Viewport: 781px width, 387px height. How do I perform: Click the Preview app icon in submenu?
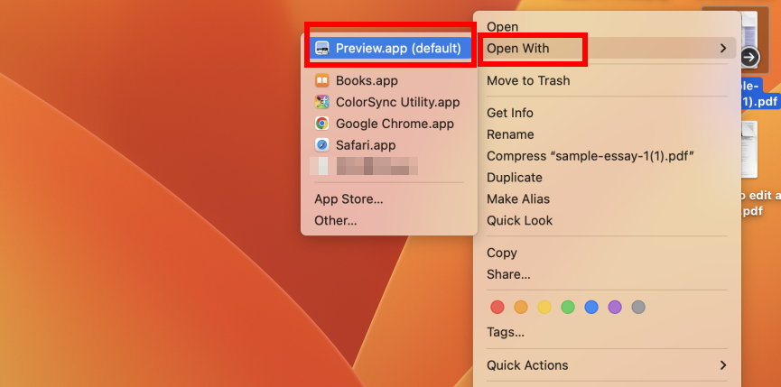pyautogui.click(x=322, y=49)
